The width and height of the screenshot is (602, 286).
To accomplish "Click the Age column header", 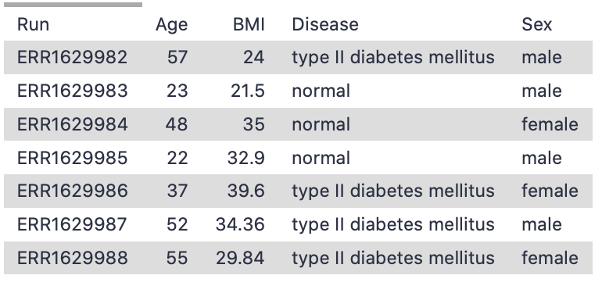I will click(172, 25).
